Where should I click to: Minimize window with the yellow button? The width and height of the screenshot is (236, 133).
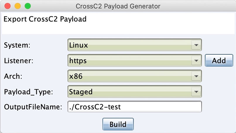(x=18, y=6)
